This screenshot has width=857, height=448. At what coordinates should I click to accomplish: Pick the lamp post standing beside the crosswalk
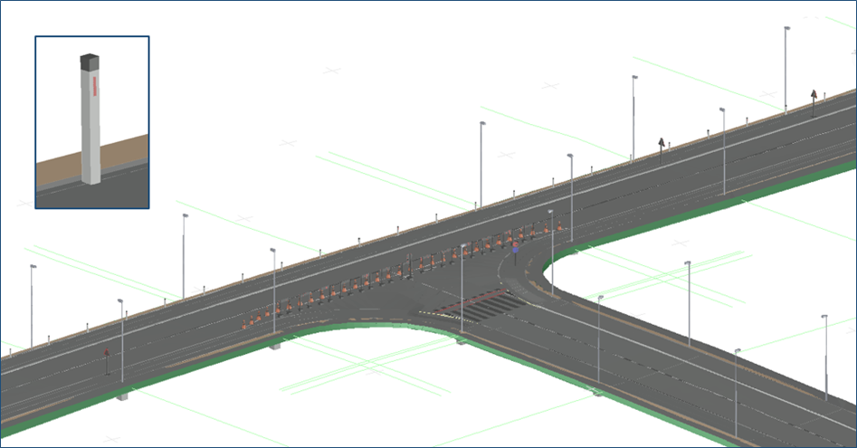462,290
